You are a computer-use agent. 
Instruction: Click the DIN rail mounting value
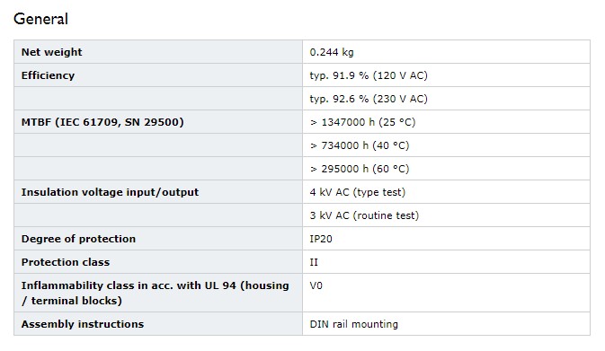353,324
